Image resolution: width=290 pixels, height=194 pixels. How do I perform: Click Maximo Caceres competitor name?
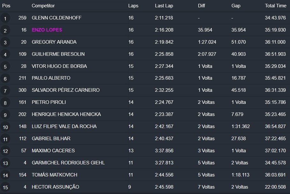53,151
